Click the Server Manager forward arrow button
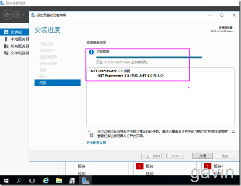Viewport: 241px width, 186px height. point(17,15)
